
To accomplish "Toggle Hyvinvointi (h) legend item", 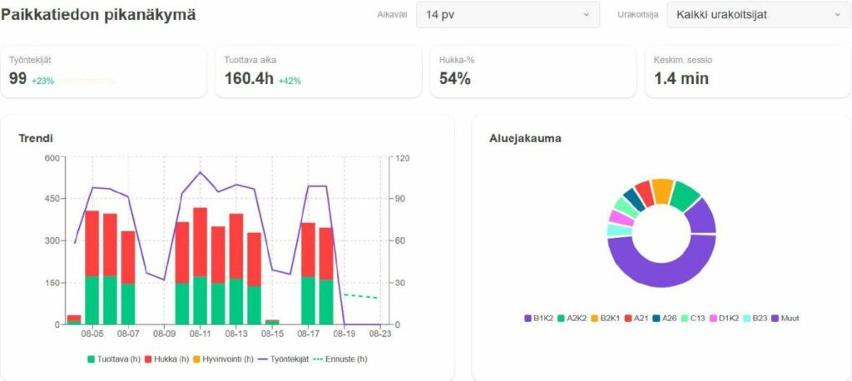I will click(x=224, y=359).
